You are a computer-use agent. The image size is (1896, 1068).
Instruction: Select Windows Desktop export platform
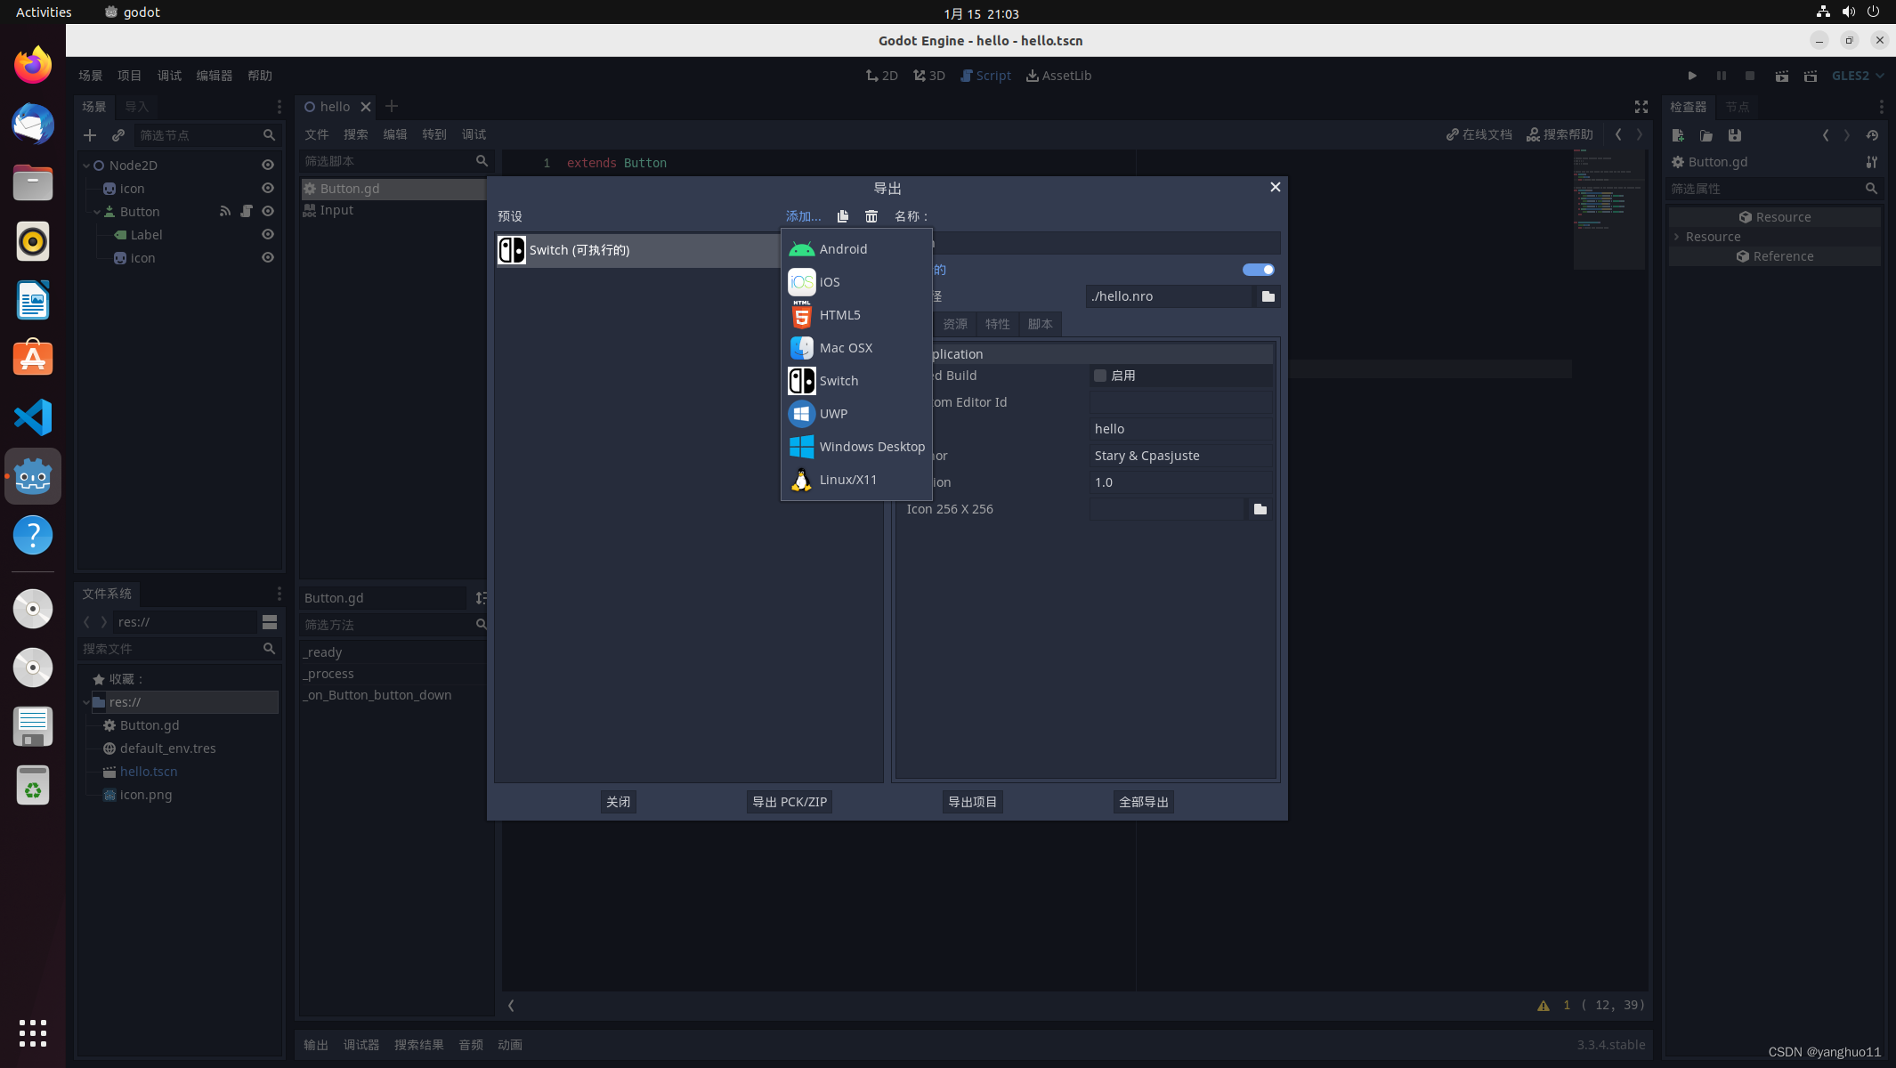pyautogui.click(x=855, y=447)
